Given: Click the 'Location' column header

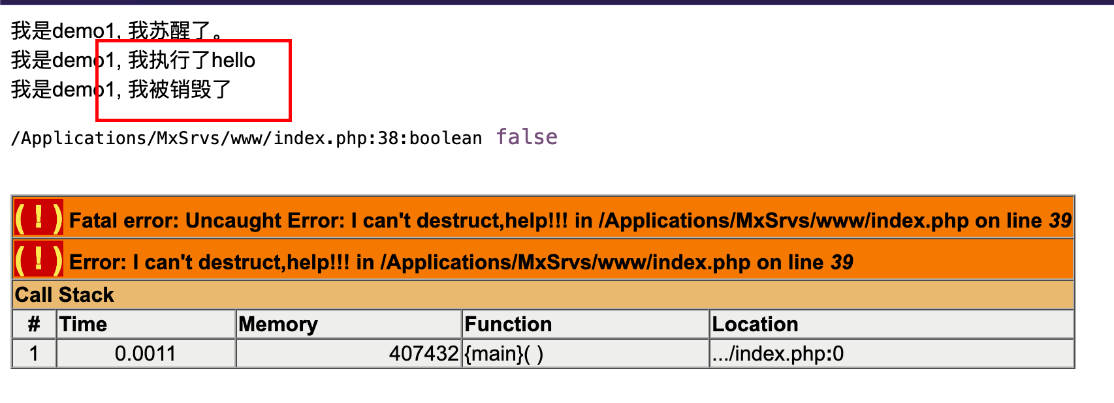Looking at the screenshot, I should click(x=892, y=324).
